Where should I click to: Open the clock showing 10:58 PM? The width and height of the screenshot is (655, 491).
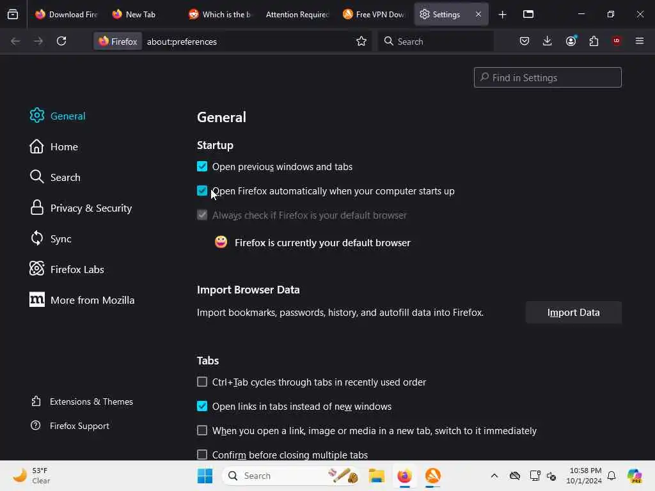click(x=584, y=476)
